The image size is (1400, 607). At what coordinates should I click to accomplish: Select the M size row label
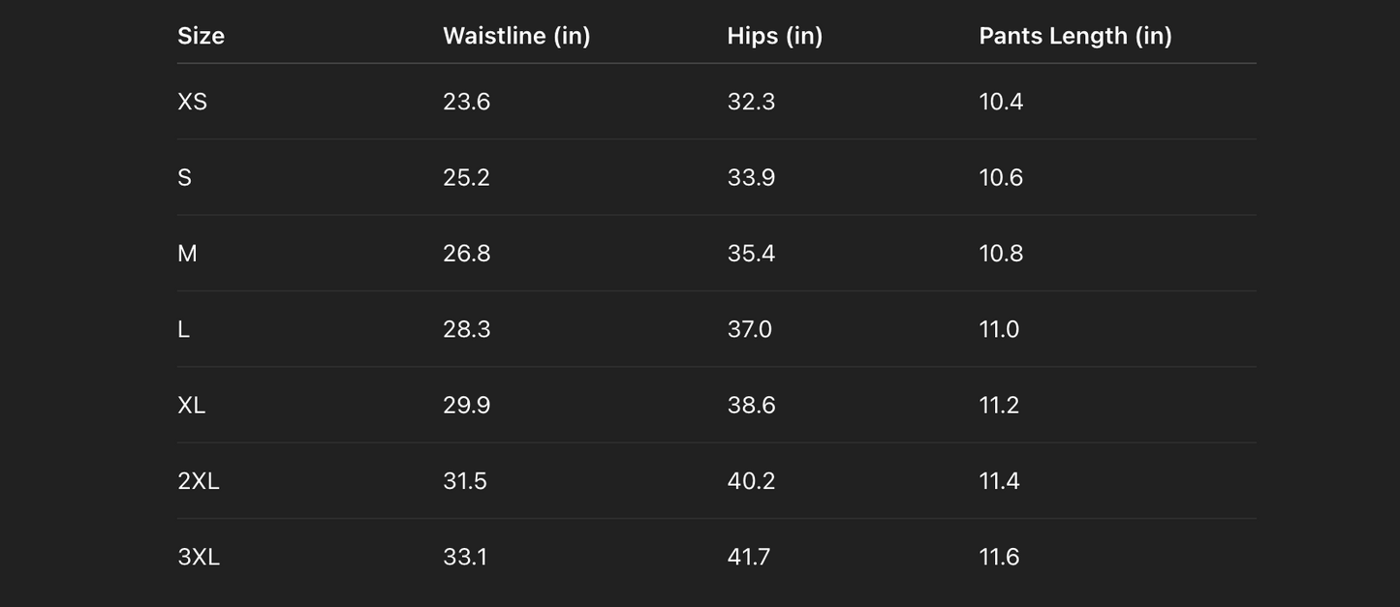187,254
